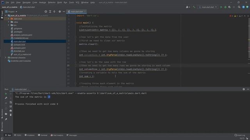Toggle scroll to end in the Run console
Image resolution: width=250 pixels, height=140 pixels.
11,107
